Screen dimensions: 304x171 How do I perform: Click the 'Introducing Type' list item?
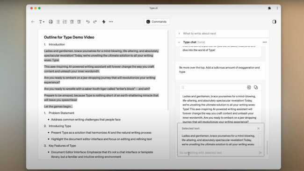click(x=60, y=126)
